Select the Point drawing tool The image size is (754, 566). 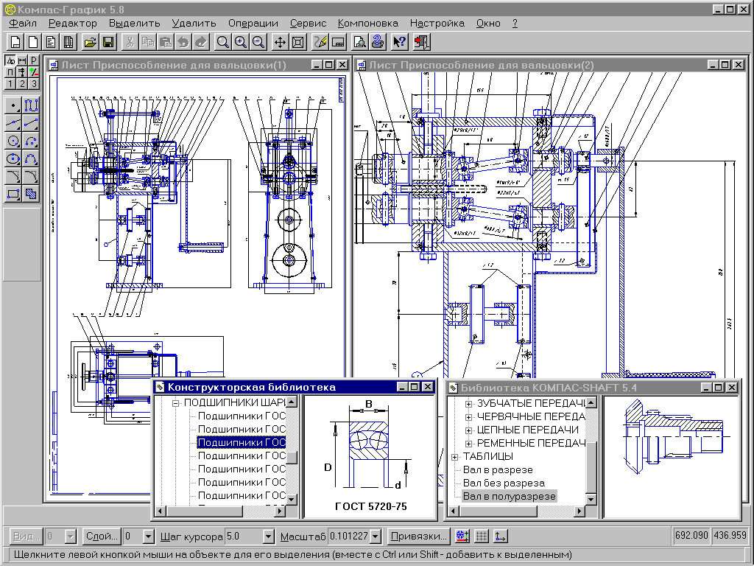[x=13, y=105]
